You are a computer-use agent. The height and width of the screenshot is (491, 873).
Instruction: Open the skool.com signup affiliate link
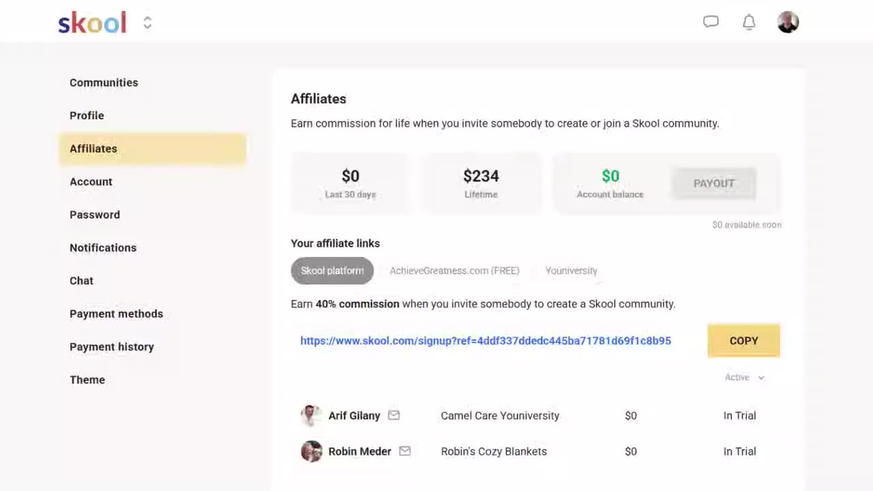pyautogui.click(x=486, y=340)
